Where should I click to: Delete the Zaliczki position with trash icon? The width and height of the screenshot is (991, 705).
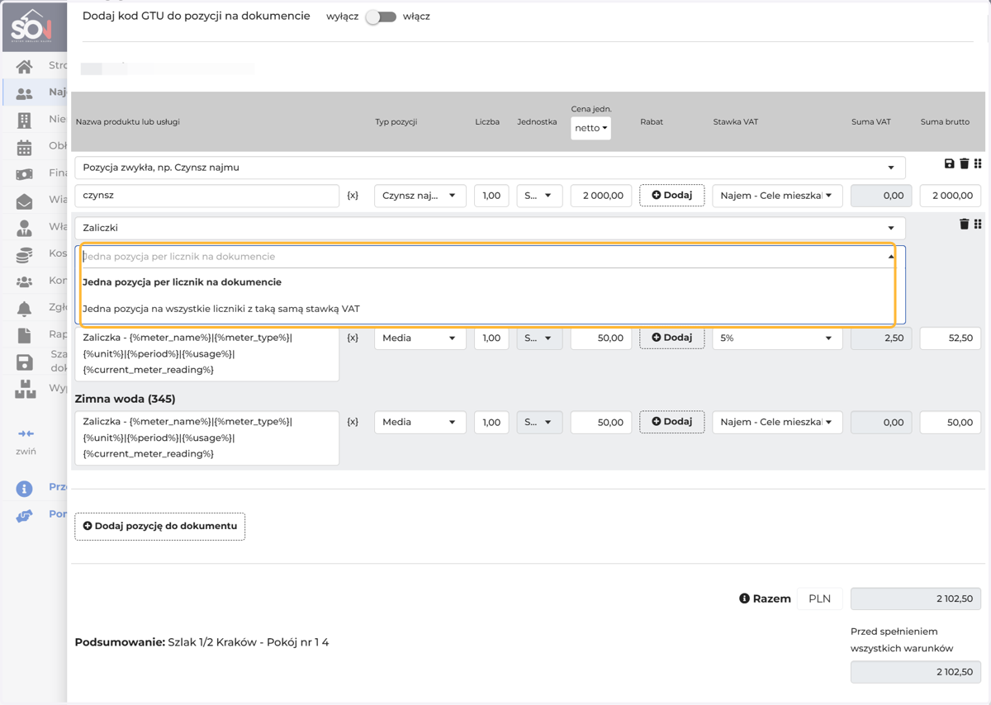[x=964, y=224]
